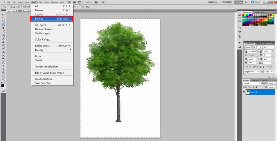Image resolution: width=277 pixels, height=141 pixels.
Task: Select the Move tool in the toolbox
Action: pos(3,14)
